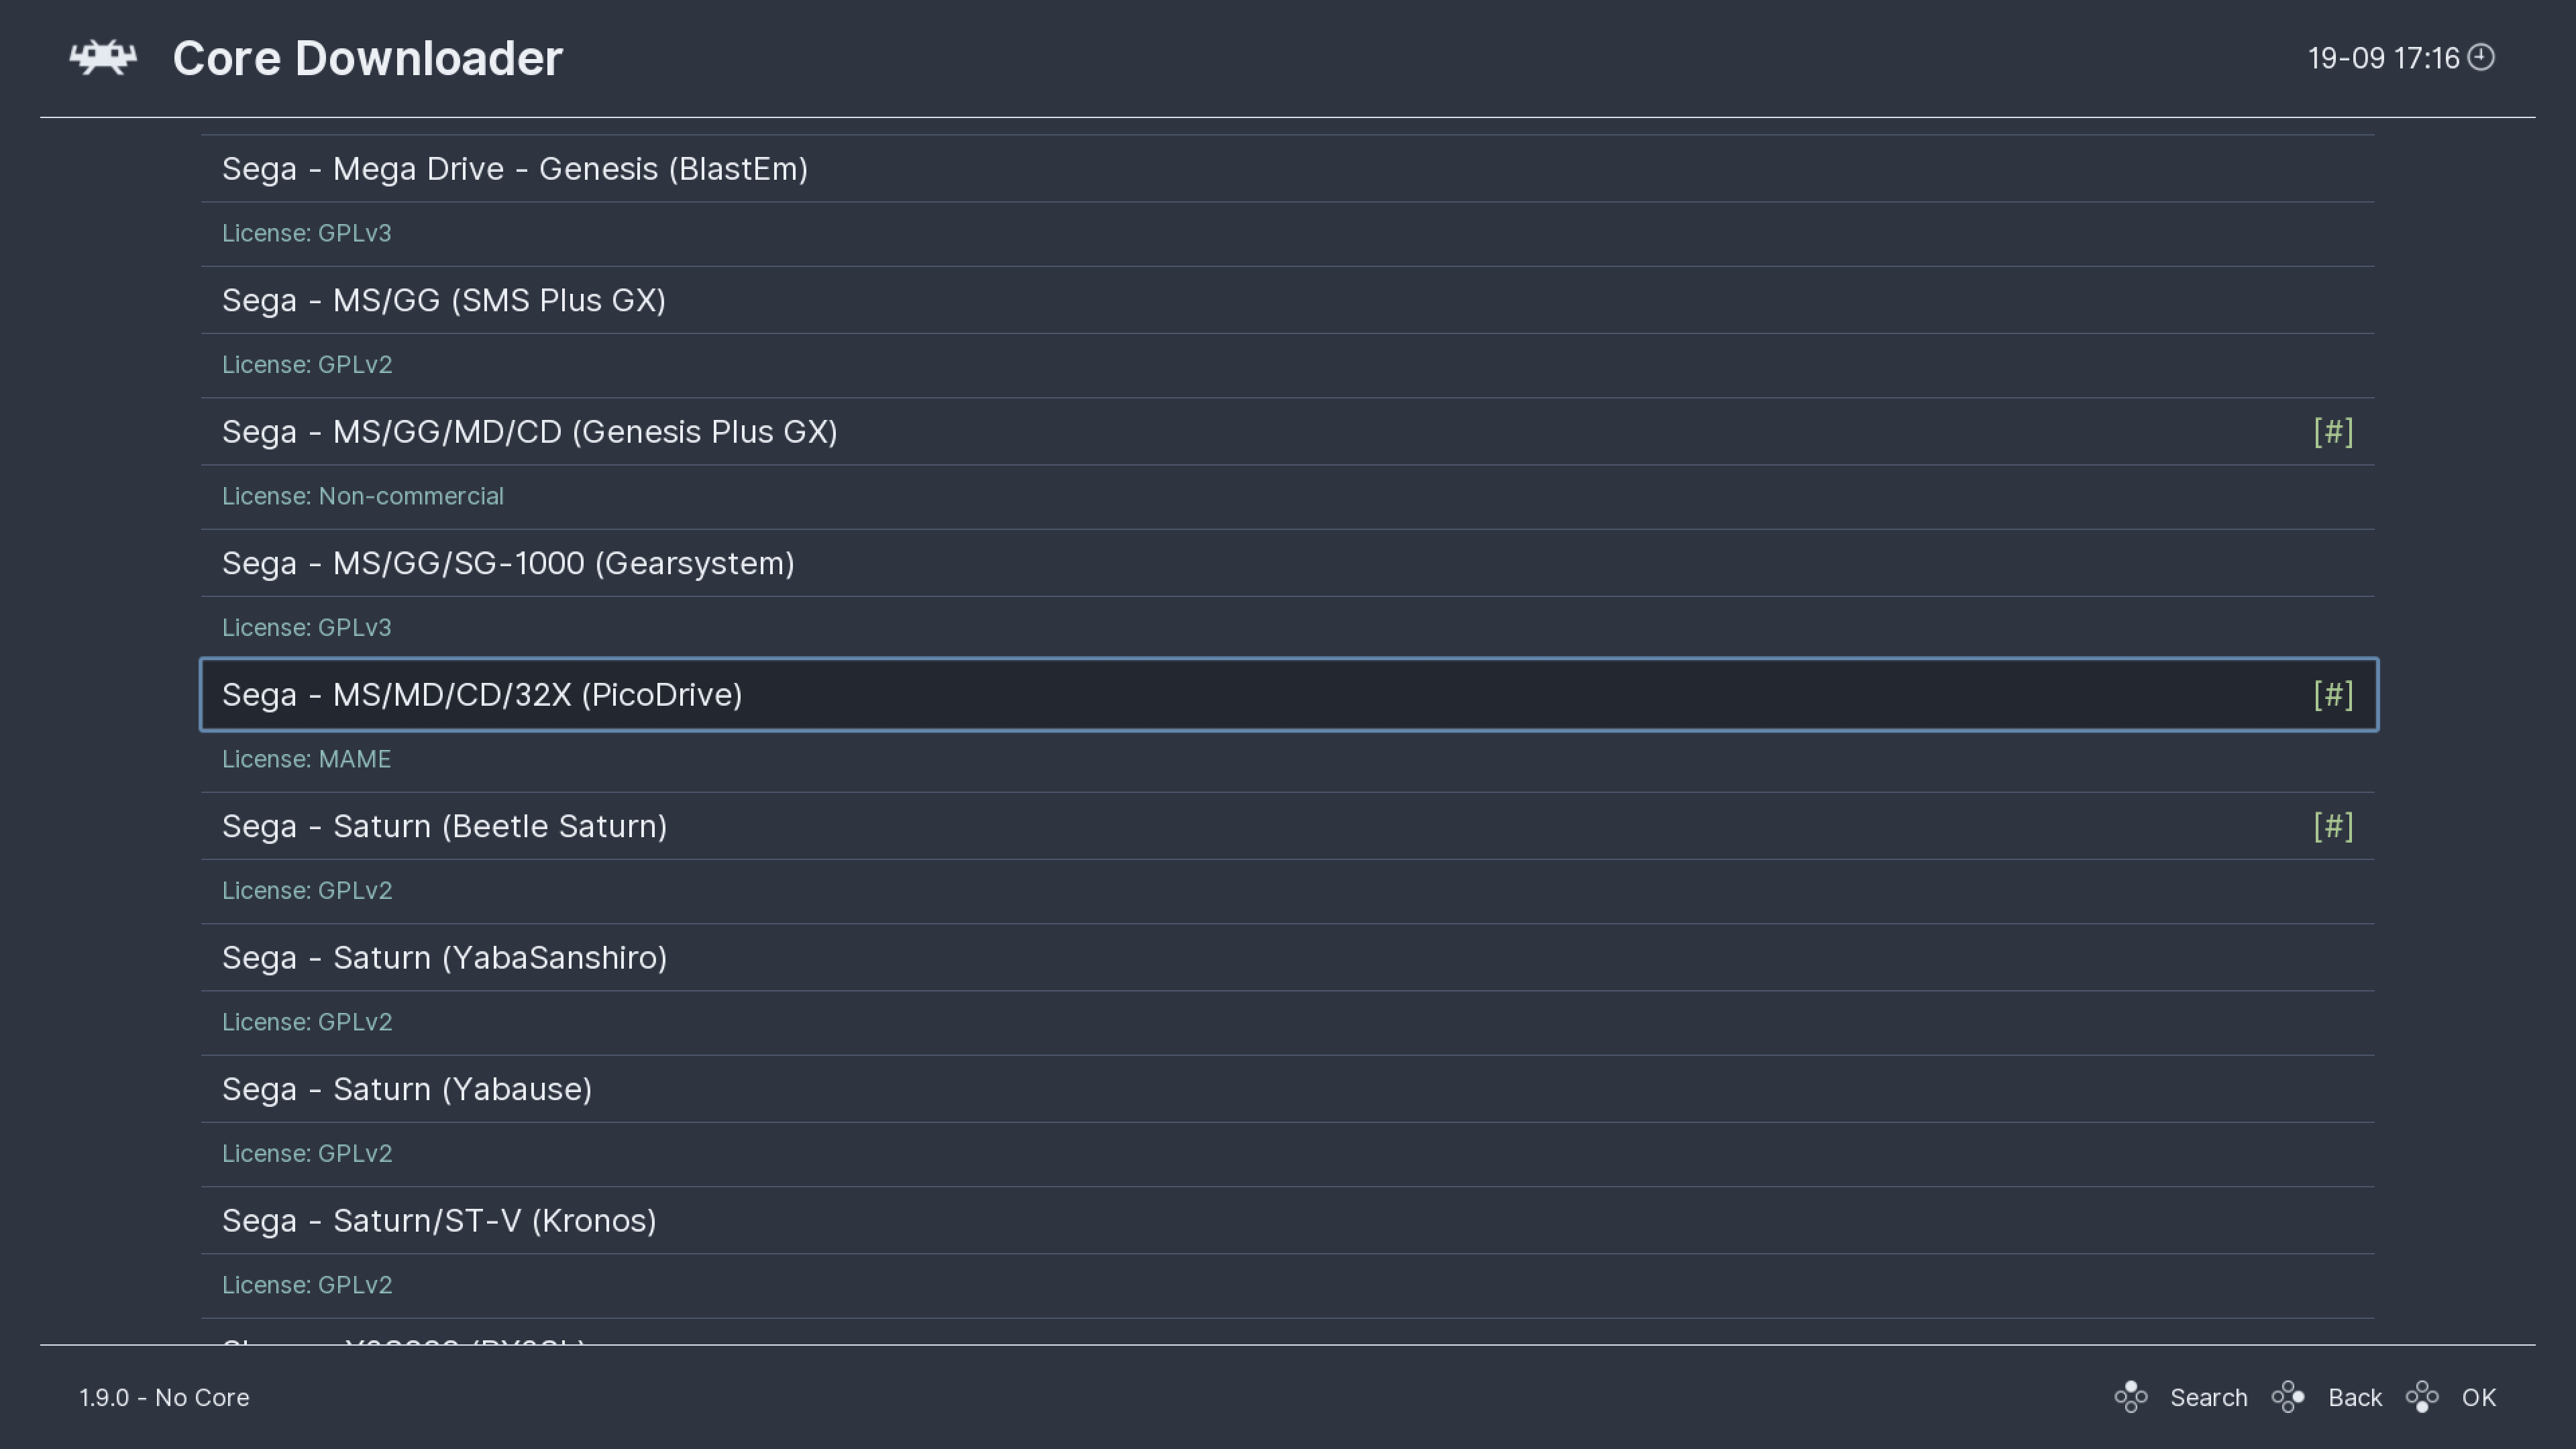
Task: Select Sega - Saturn/ST-V (Kronos) core
Action: [1288, 1221]
